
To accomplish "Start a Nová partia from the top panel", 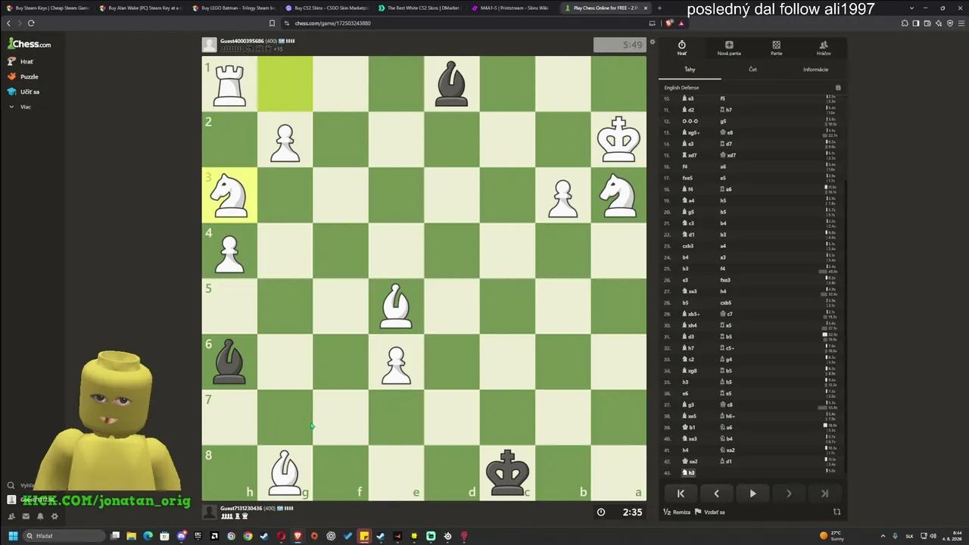I will point(729,48).
